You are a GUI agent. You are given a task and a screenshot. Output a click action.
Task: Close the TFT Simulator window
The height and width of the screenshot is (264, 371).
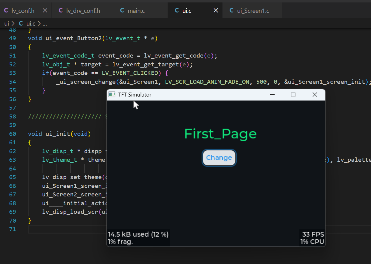315,95
